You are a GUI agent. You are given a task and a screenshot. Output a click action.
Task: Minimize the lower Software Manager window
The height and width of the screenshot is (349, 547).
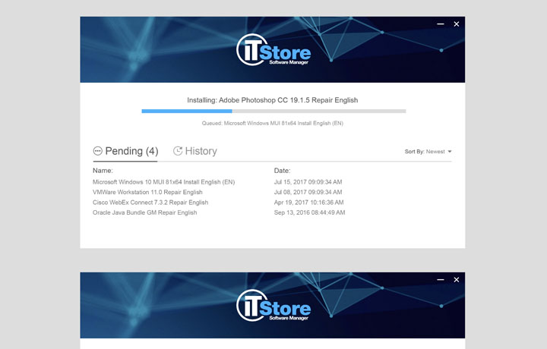point(441,280)
